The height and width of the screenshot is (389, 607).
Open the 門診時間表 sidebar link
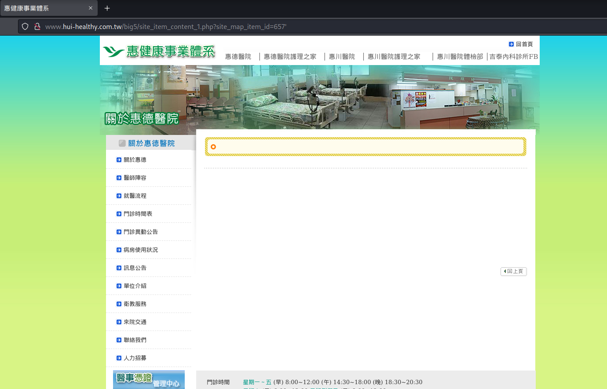[138, 214]
